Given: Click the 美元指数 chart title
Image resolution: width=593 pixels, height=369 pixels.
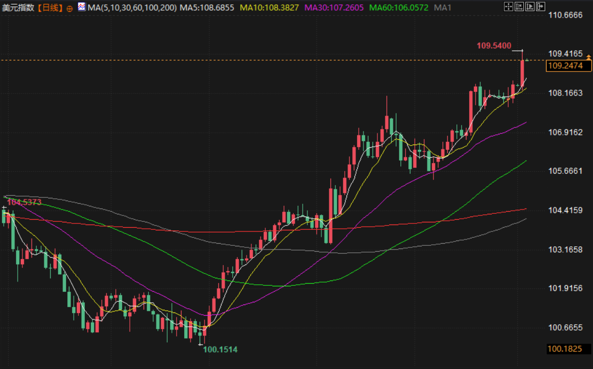Looking at the screenshot, I should pyautogui.click(x=19, y=7).
